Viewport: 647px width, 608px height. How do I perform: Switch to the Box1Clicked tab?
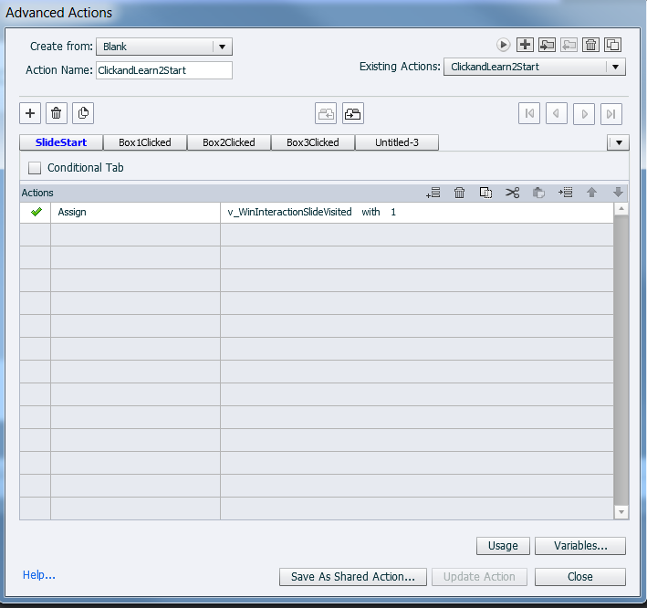pyautogui.click(x=145, y=142)
